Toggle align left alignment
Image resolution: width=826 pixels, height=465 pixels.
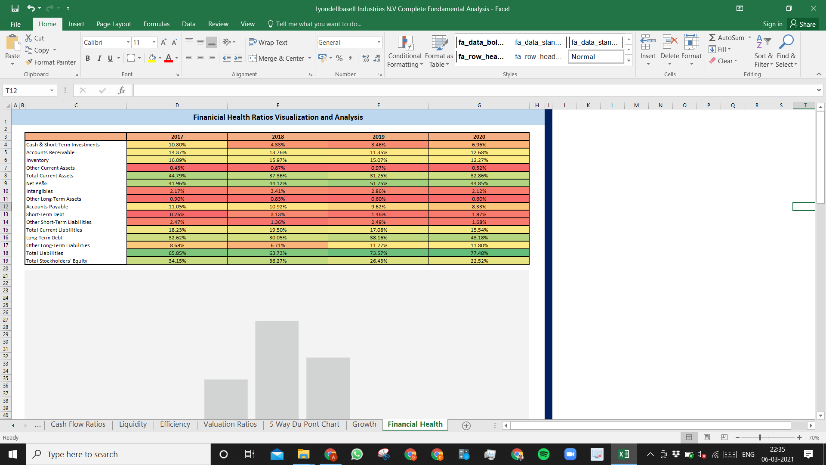[189, 58]
